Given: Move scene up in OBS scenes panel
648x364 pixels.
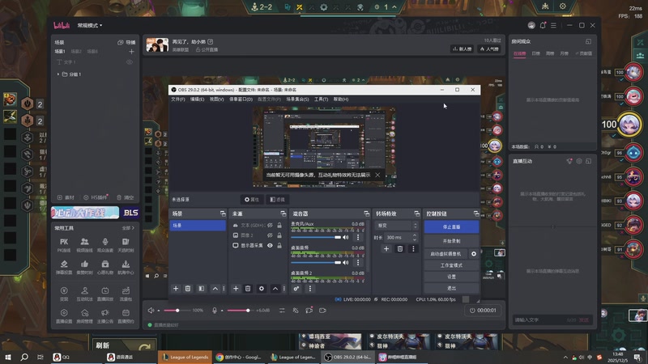Looking at the screenshot, I should point(215,289).
